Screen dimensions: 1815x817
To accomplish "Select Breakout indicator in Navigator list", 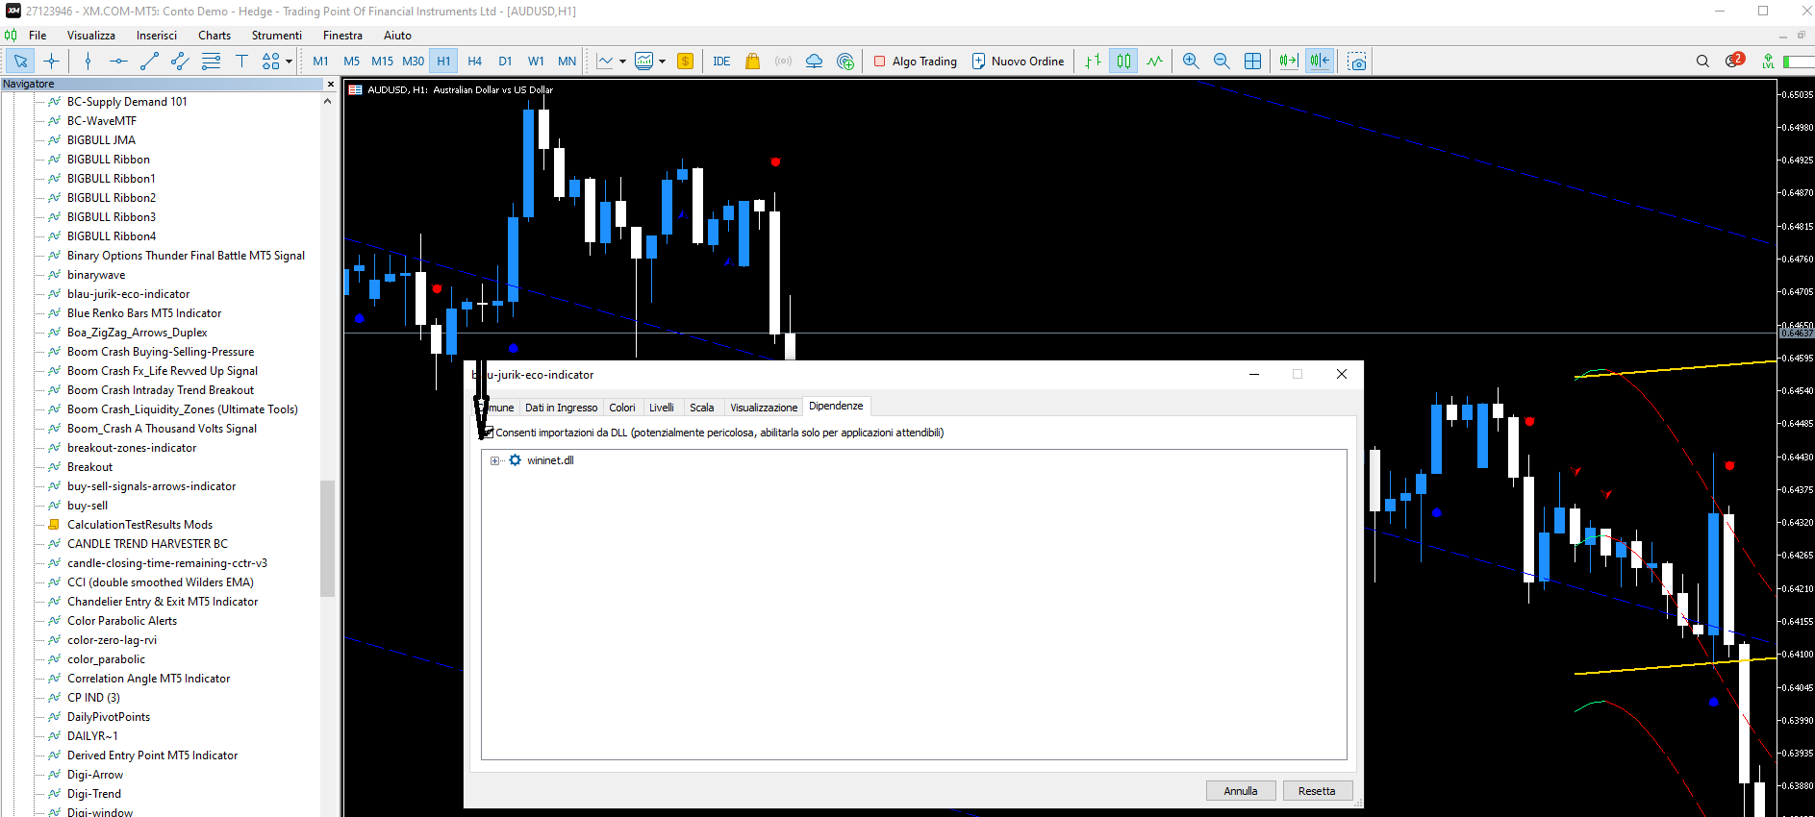I will (x=89, y=467).
